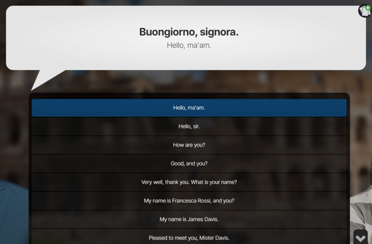
Task: Choose the reply "Hello, sir."
Action: coord(189,126)
